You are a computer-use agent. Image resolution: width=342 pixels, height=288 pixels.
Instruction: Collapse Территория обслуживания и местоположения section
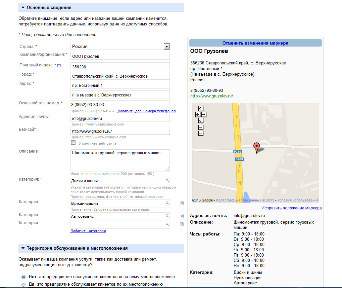pos(101,248)
